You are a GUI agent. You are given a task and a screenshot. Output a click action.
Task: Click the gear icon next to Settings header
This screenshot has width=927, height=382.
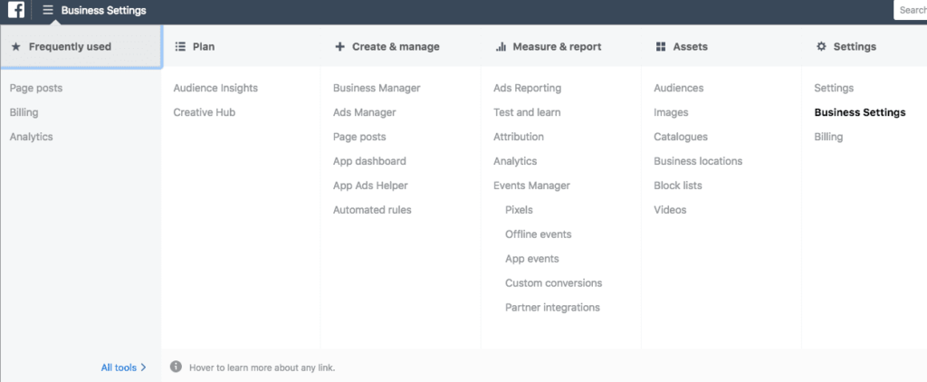pos(821,46)
